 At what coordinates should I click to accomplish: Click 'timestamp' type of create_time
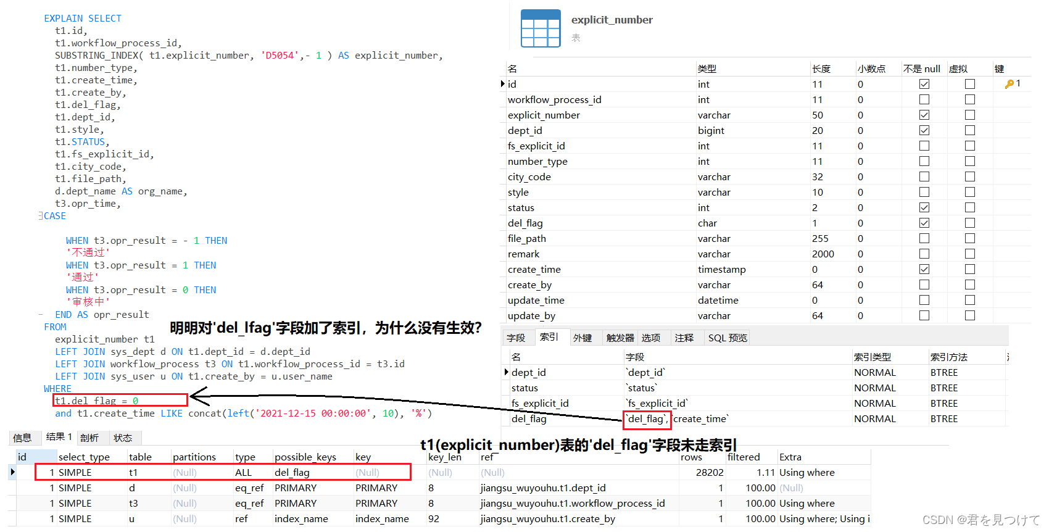tap(722, 269)
